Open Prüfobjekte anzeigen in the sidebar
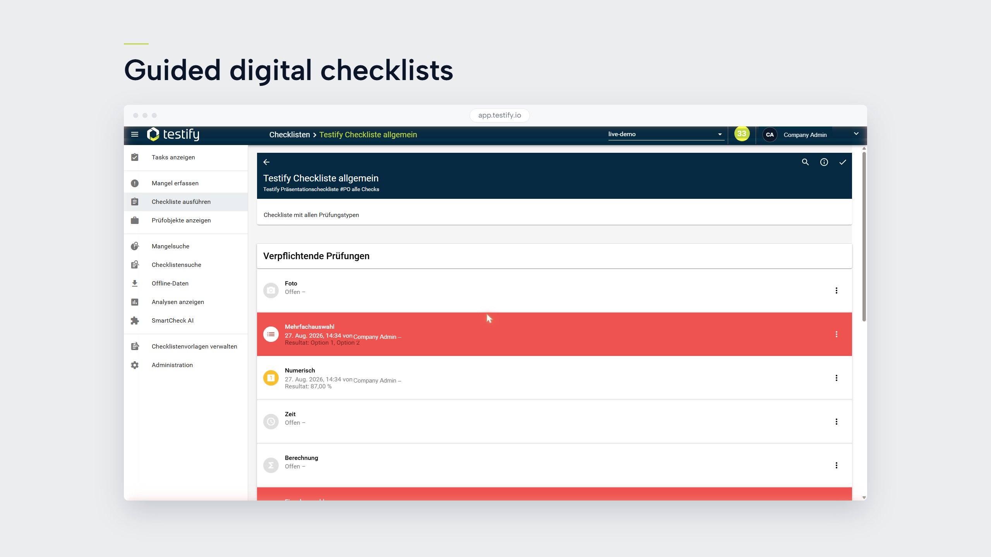 [186, 220]
